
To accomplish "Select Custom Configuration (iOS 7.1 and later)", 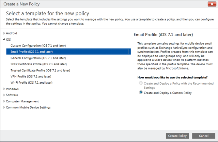I will (x=38, y=45).
